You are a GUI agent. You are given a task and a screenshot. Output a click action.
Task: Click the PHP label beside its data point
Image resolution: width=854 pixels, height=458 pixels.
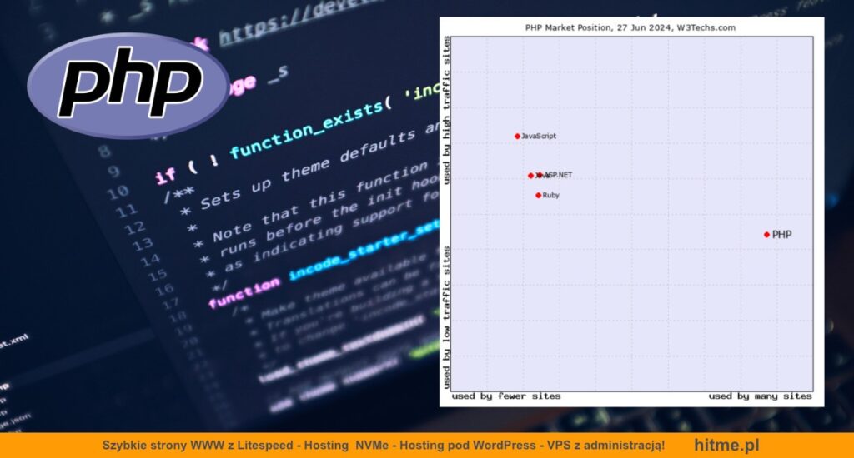782,235
